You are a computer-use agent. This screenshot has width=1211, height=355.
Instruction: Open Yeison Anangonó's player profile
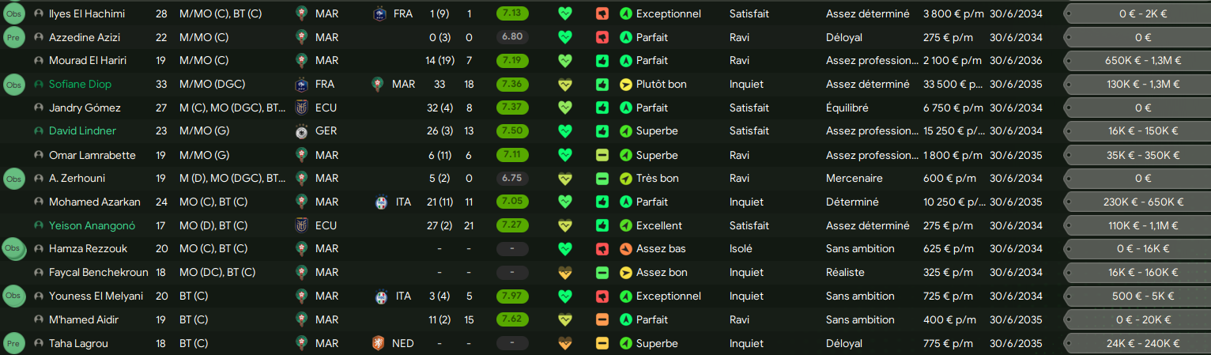92,225
